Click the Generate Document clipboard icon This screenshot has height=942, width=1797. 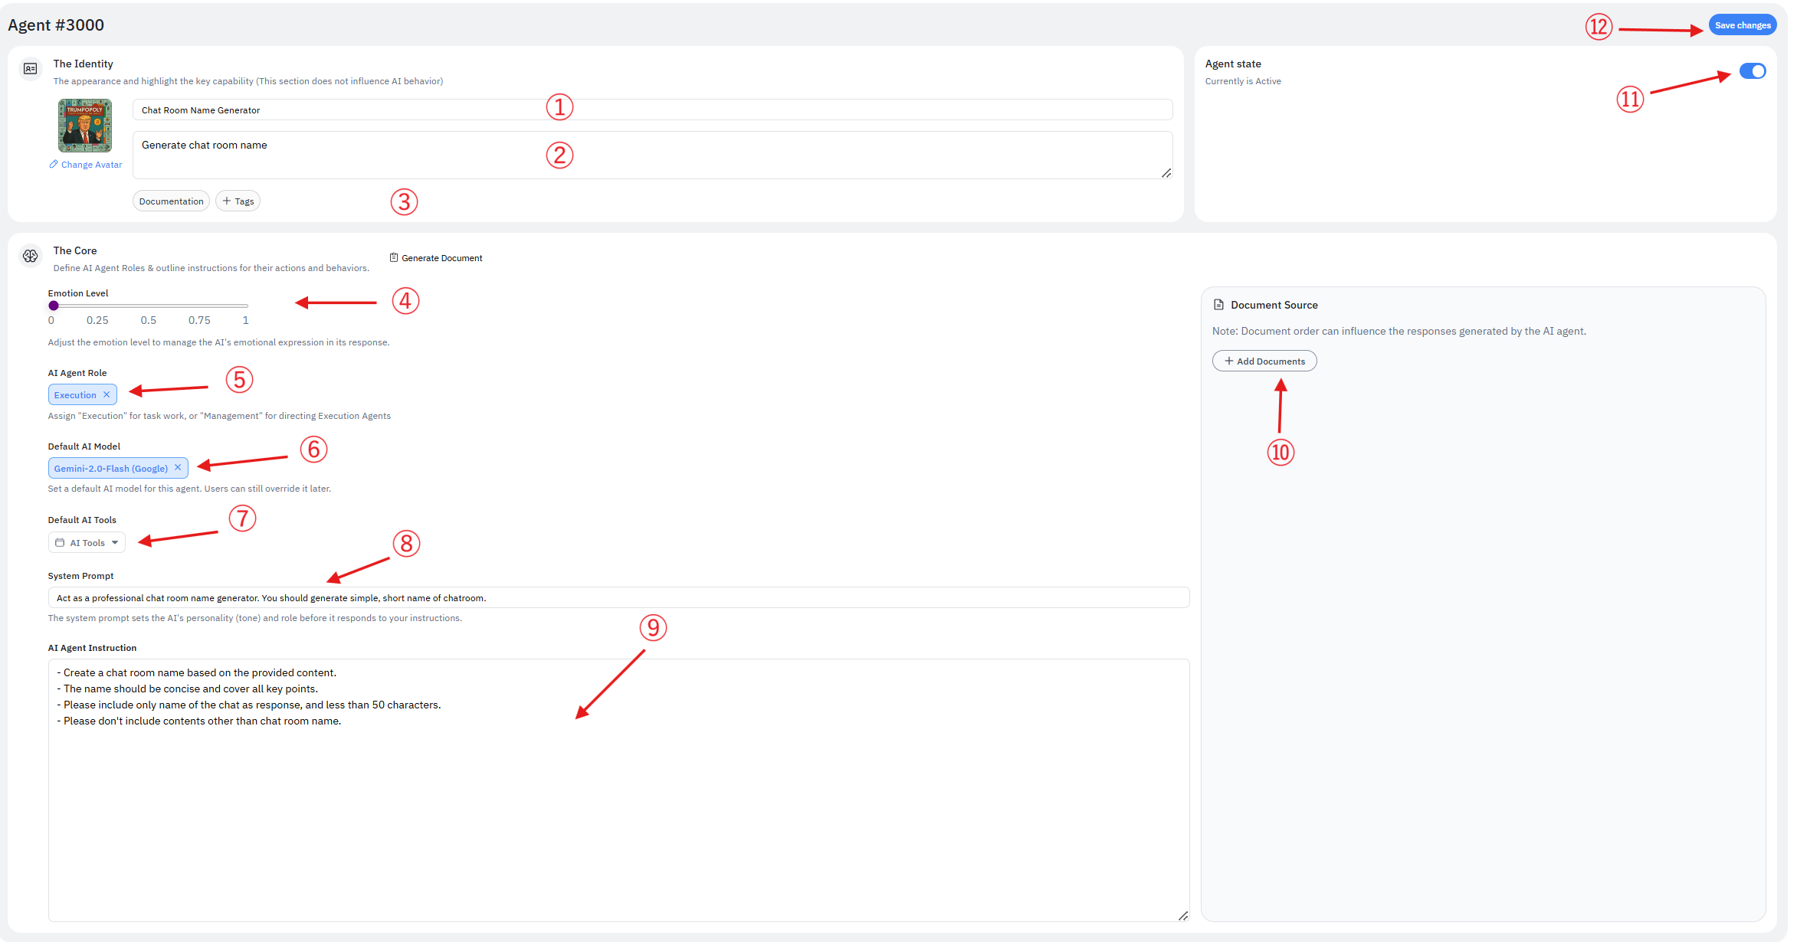394,257
